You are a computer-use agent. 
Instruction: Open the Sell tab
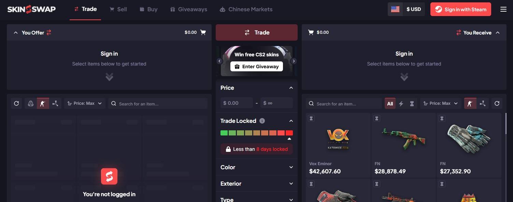(118, 9)
